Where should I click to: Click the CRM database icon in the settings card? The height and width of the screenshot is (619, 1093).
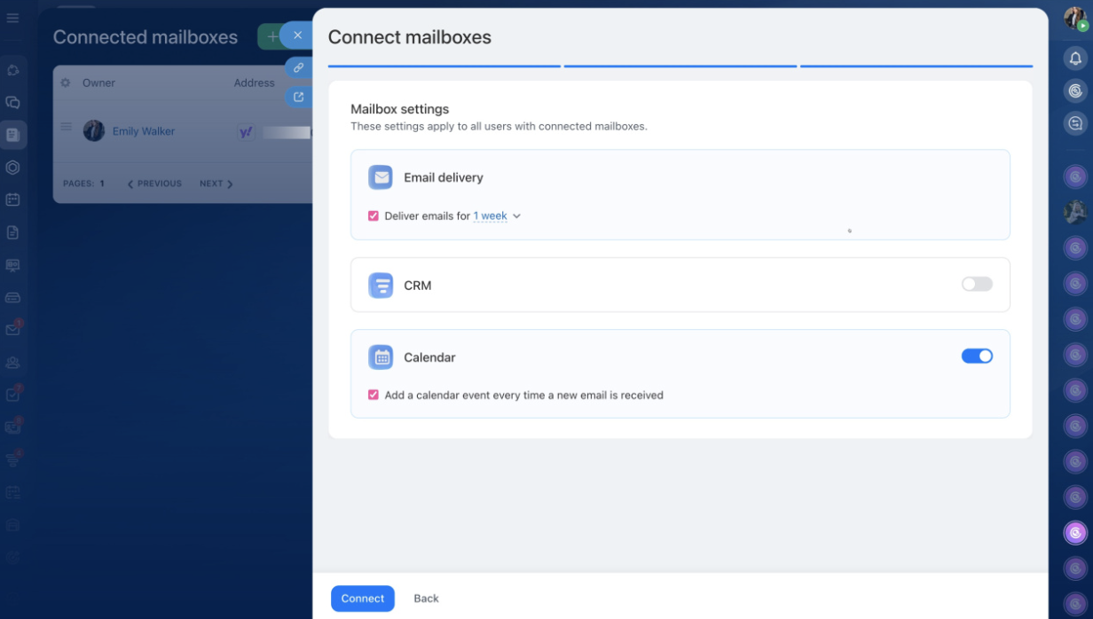pos(381,285)
